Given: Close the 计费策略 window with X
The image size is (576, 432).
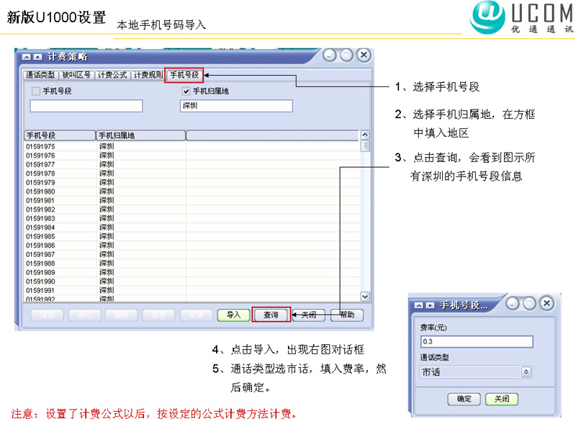Looking at the screenshot, I should coord(364,55).
